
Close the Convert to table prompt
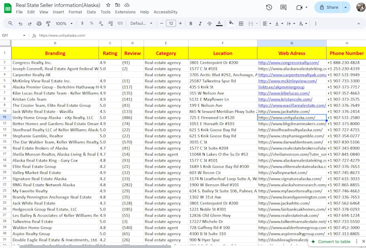coord(363,242)
